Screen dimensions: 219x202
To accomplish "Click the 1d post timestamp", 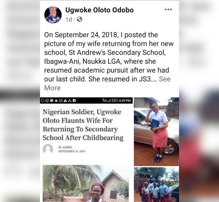I will click(x=68, y=19).
